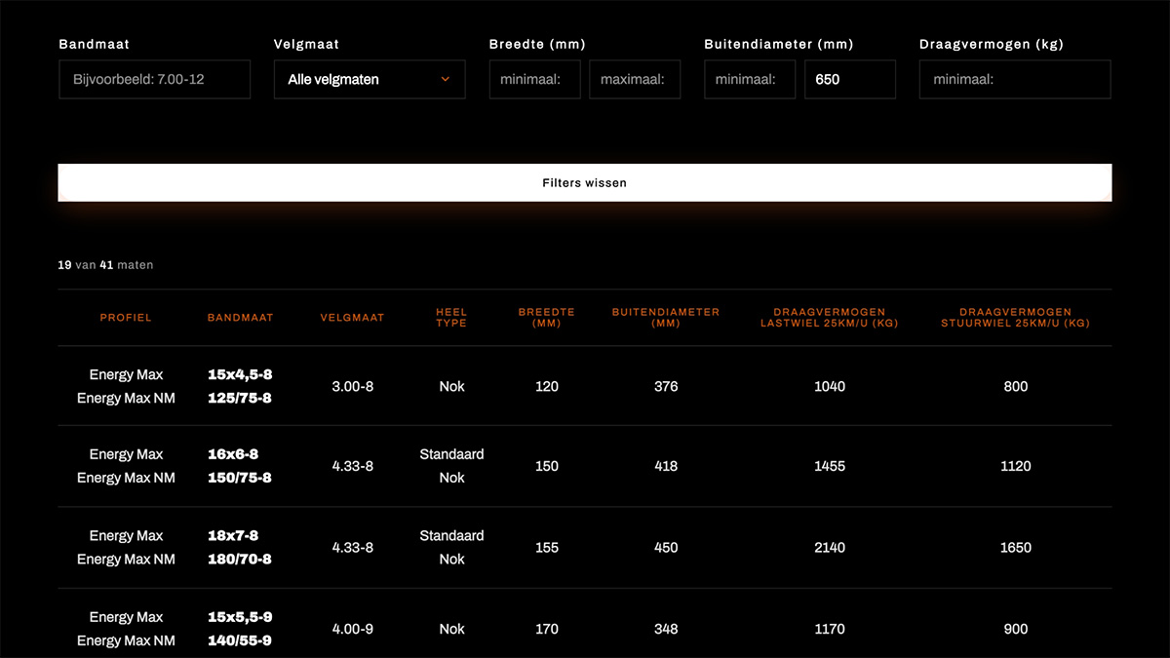Image resolution: width=1170 pixels, height=658 pixels.
Task: Click load capacity value 1455
Action: (830, 467)
